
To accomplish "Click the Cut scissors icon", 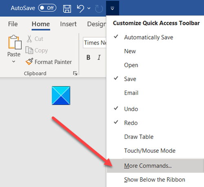I will tap(29, 39).
